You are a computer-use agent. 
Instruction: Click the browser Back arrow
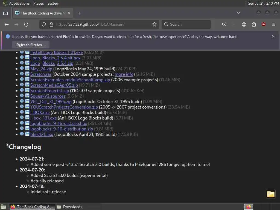click(7, 24)
